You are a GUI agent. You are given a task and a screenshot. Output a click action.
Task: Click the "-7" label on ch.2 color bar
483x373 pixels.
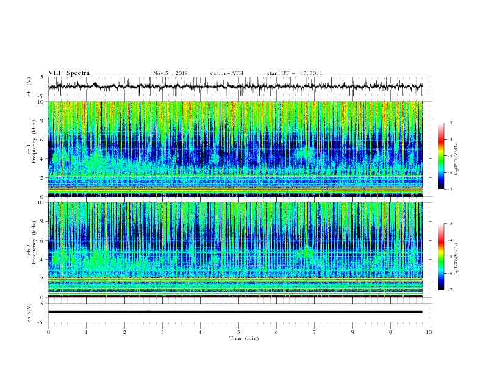coord(450,290)
